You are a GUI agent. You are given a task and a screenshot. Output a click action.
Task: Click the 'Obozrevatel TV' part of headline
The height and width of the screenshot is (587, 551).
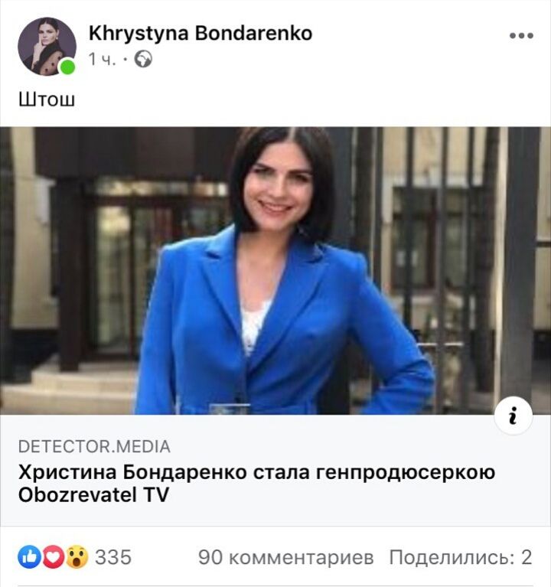[93, 494]
